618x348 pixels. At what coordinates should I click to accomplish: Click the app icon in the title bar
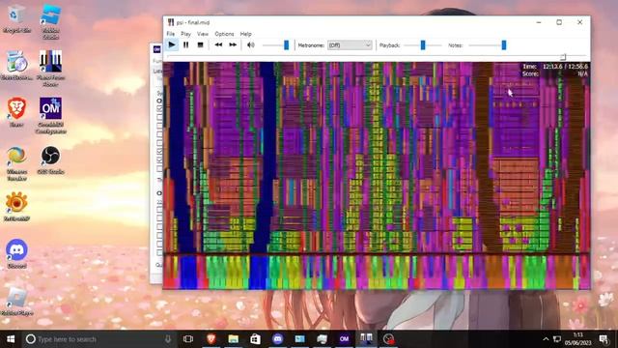point(171,22)
